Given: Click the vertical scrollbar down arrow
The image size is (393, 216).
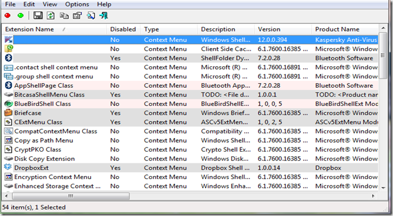Looking at the screenshot, I should [x=383, y=188].
